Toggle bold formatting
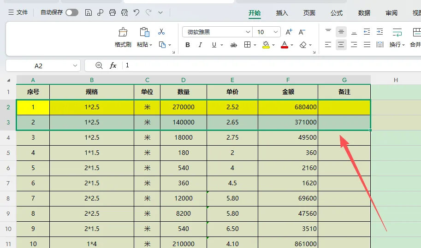Viewport: 421px width, 248px height. (188, 45)
